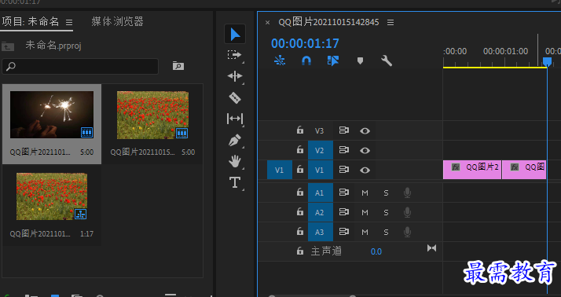The image size is (561, 297).
Task: Toggle lock on track V3
Action: 300,130
